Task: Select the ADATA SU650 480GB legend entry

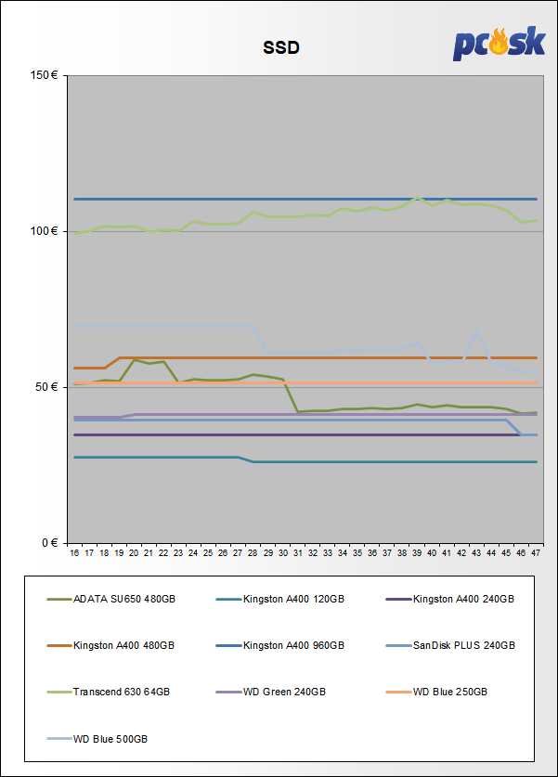Action: (x=111, y=599)
